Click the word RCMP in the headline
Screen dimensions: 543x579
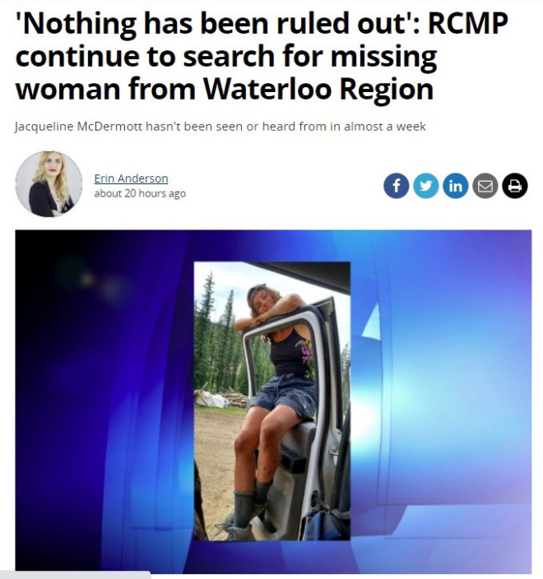467,23
